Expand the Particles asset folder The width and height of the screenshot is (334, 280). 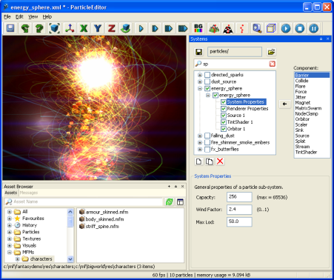(x=10, y=232)
